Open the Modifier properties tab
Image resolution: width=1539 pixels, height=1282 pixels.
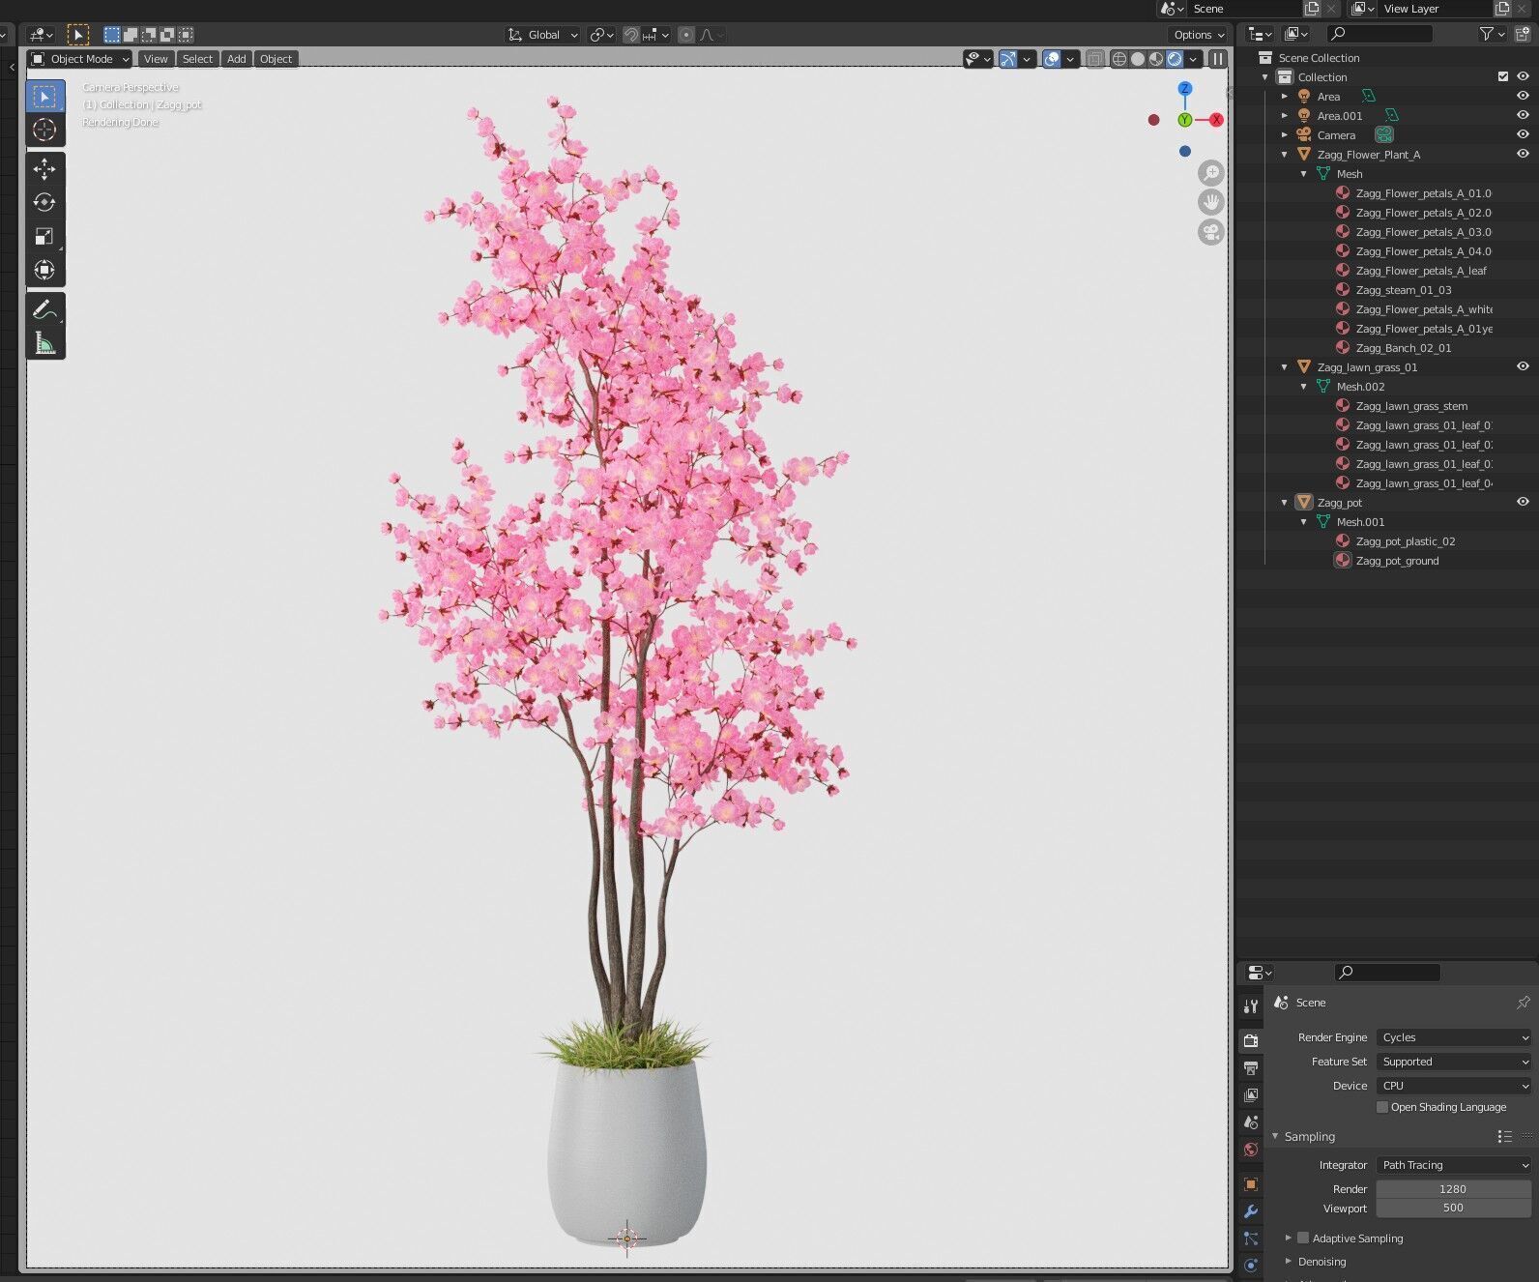point(1251,1211)
